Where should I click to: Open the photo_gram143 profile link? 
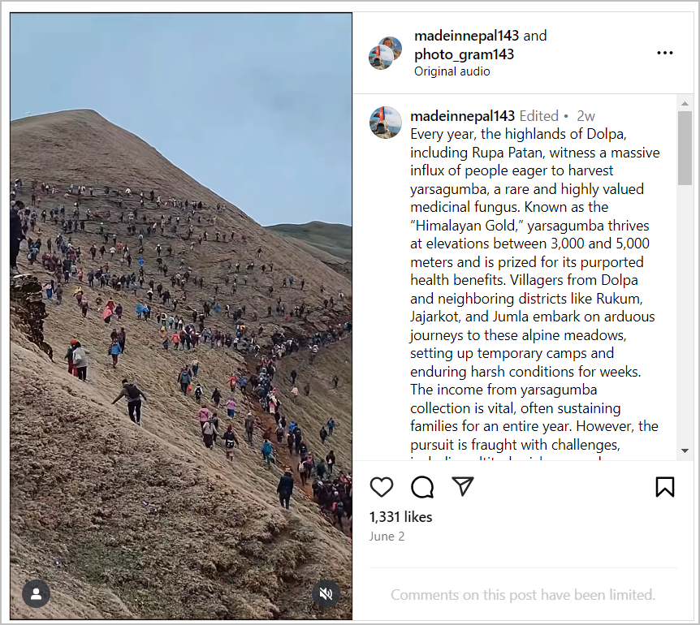click(x=464, y=54)
